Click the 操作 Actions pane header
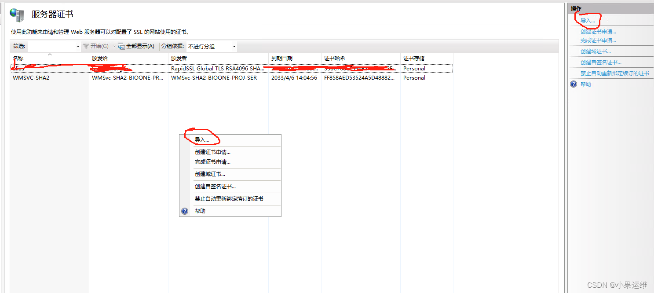654x293 pixels. [610, 9]
